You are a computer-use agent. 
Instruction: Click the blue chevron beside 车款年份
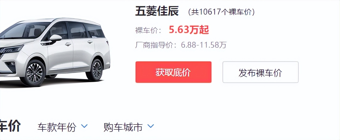pos(84,126)
